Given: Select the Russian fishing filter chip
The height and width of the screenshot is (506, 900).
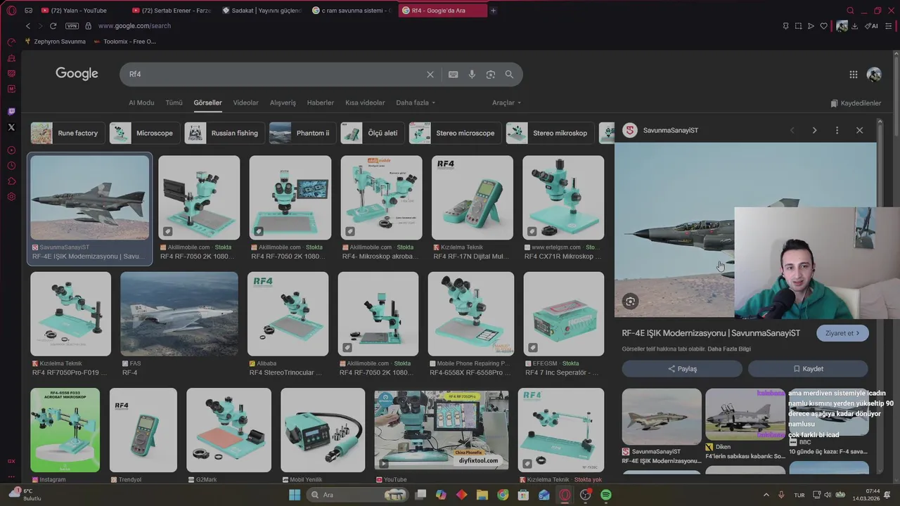Looking at the screenshot, I should tap(225, 133).
